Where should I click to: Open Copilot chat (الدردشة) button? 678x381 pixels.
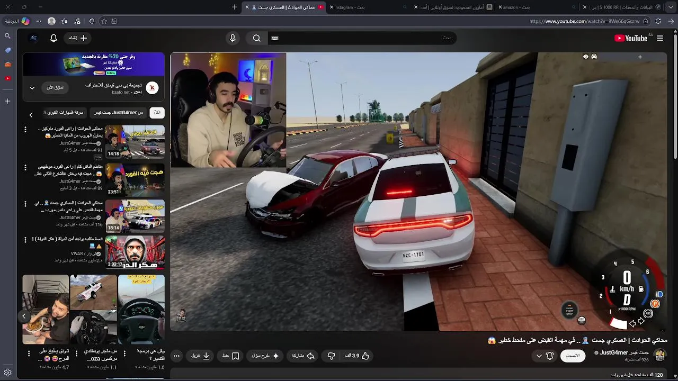coord(16,21)
